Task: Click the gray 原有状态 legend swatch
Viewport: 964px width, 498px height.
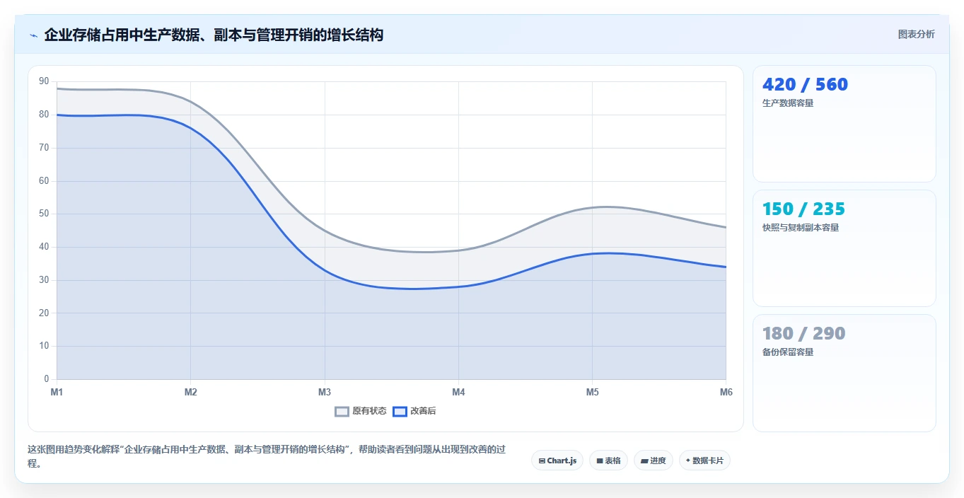Action: tap(342, 411)
